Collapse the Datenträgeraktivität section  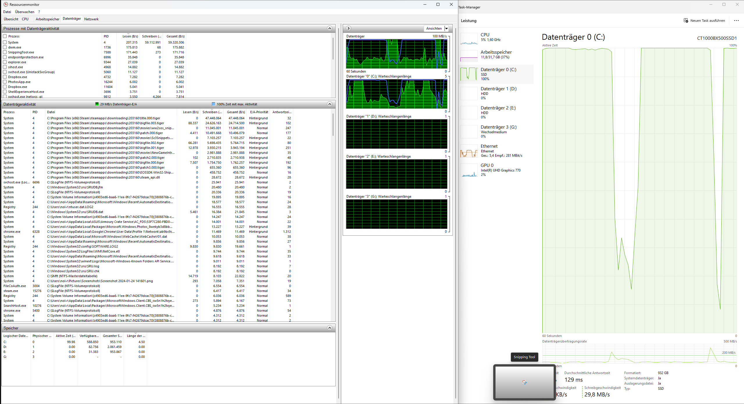(x=329, y=104)
